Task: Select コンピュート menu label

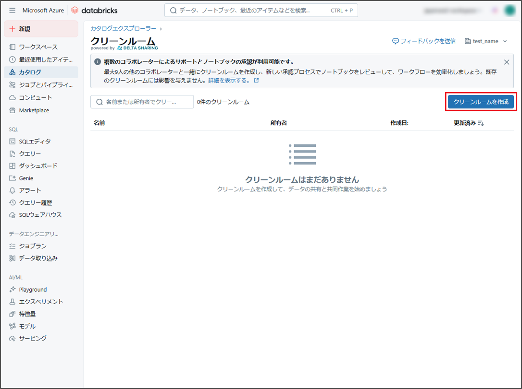Action: click(36, 97)
